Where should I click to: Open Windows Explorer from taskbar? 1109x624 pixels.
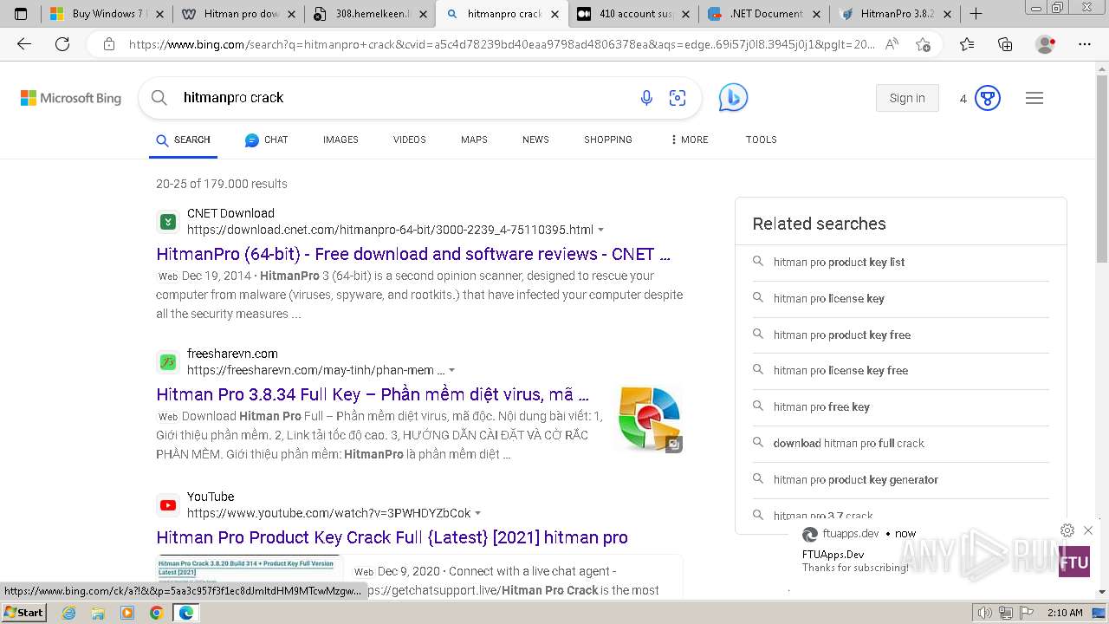(98, 613)
